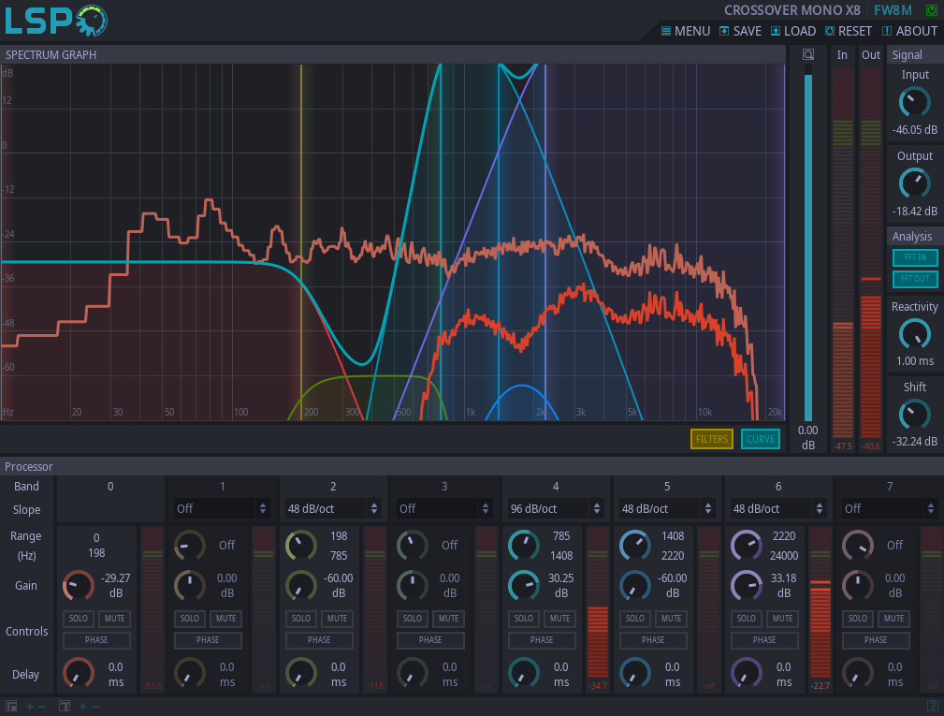Click band 0 delay knob

point(79,673)
